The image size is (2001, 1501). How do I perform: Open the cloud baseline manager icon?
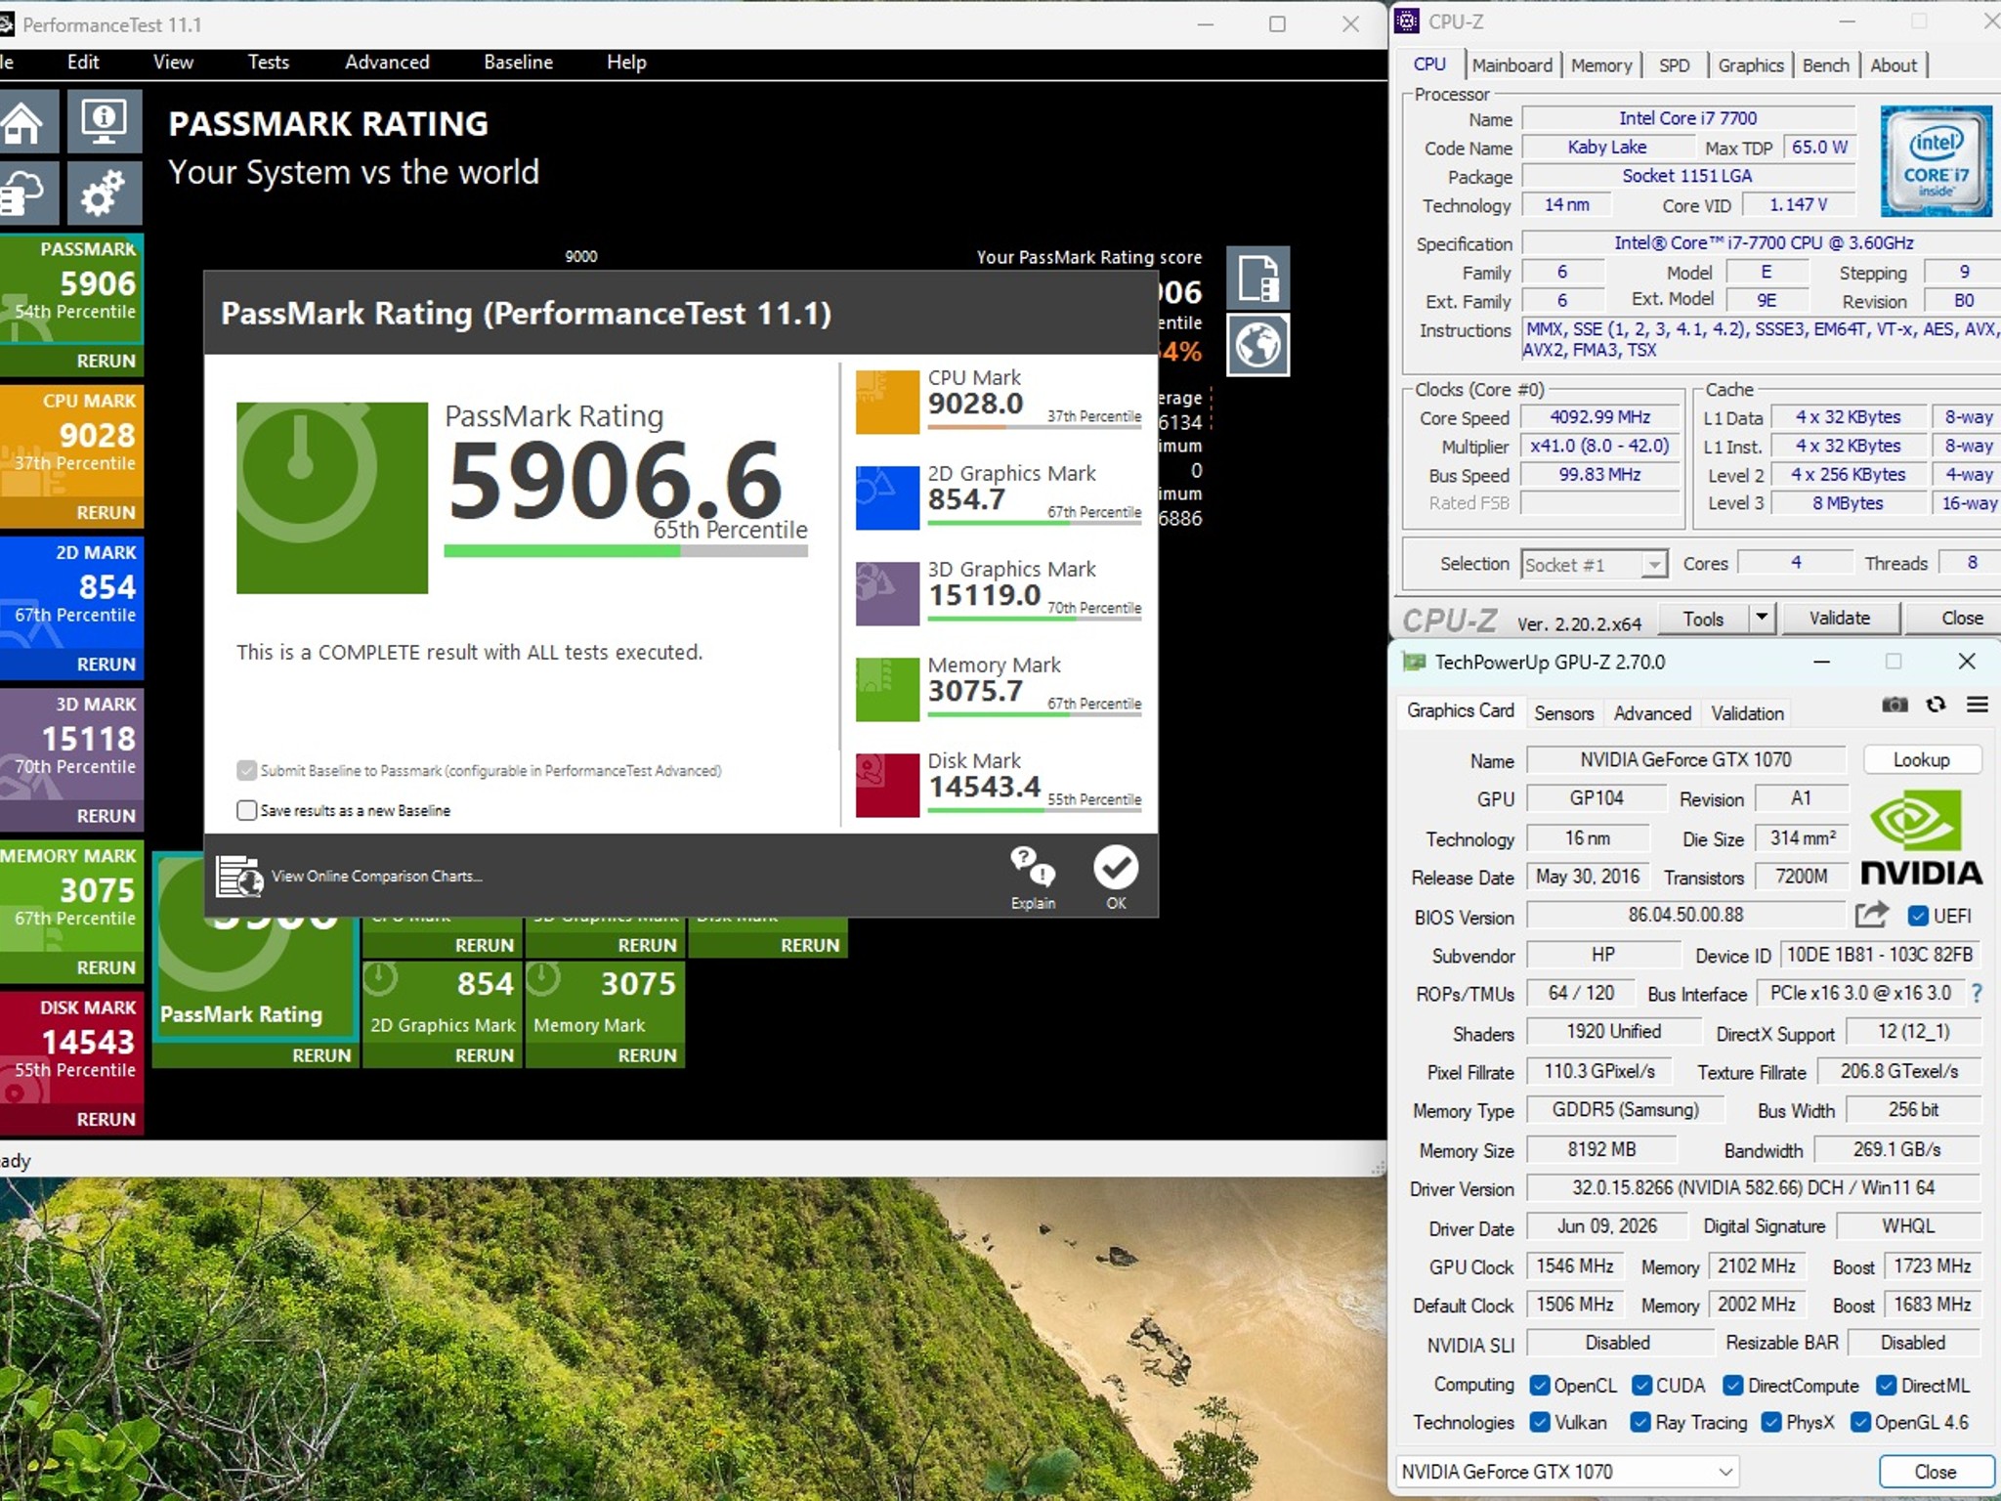(x=25, y=193)
